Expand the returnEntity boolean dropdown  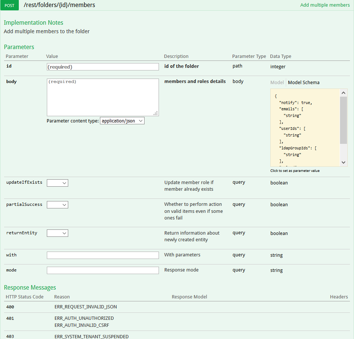point(58,233)
